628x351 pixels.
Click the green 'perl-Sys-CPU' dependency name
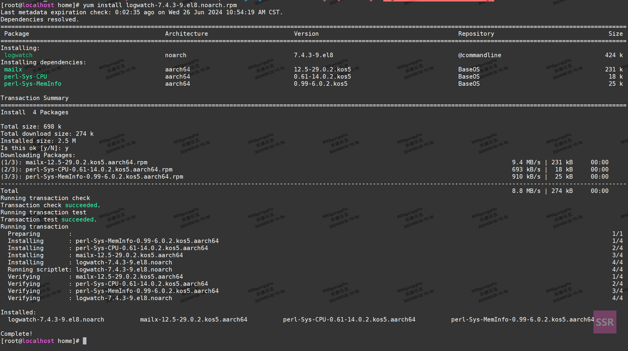click(25, 77)
